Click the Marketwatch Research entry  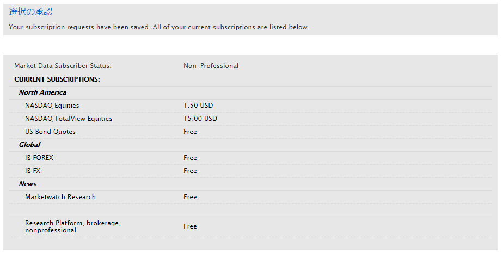click(x=60, y=197)
